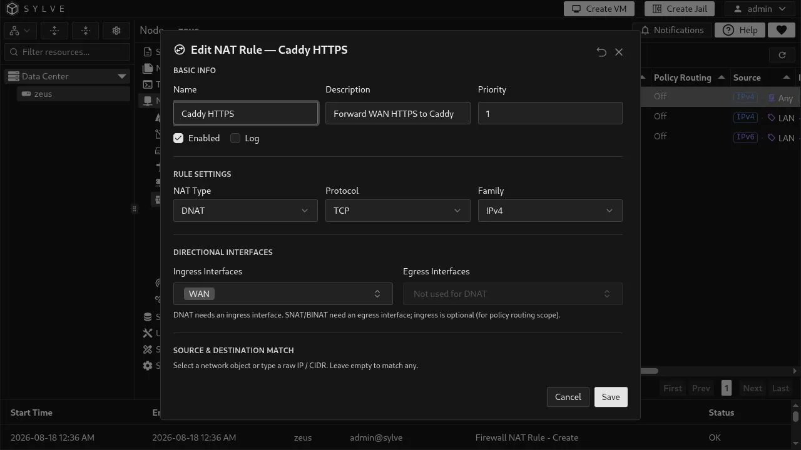Click the Name field containing Caddy HTTPS
This screenshot has height=450, width=801.
point(245,113)
